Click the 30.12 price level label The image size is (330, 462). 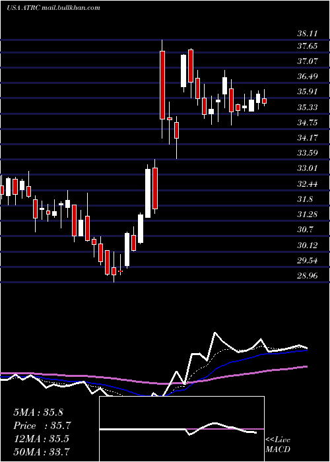coord(308,246)
